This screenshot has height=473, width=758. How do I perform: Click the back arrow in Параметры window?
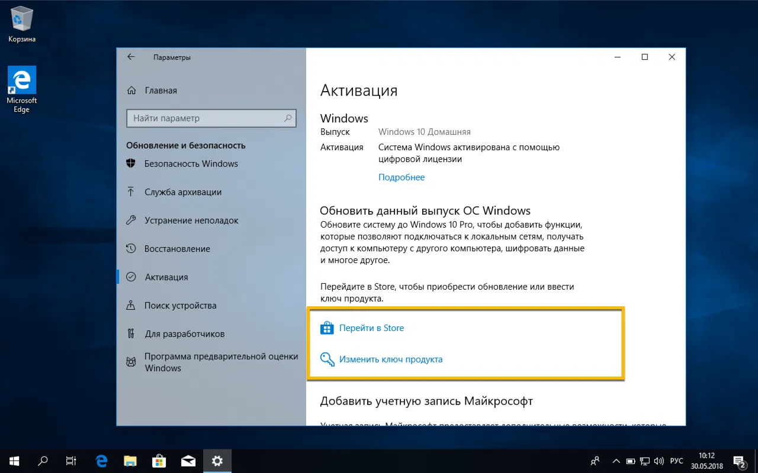coord(131,57)
